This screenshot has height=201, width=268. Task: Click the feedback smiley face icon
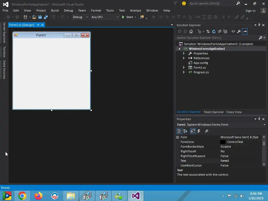click(184, 3)
